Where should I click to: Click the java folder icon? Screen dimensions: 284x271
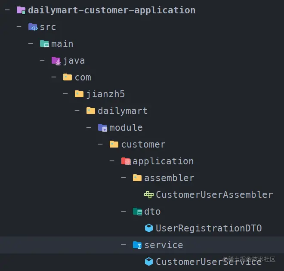coord(56,61)
